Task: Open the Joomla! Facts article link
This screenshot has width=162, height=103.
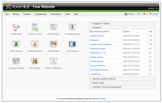Action: point(95,74)
